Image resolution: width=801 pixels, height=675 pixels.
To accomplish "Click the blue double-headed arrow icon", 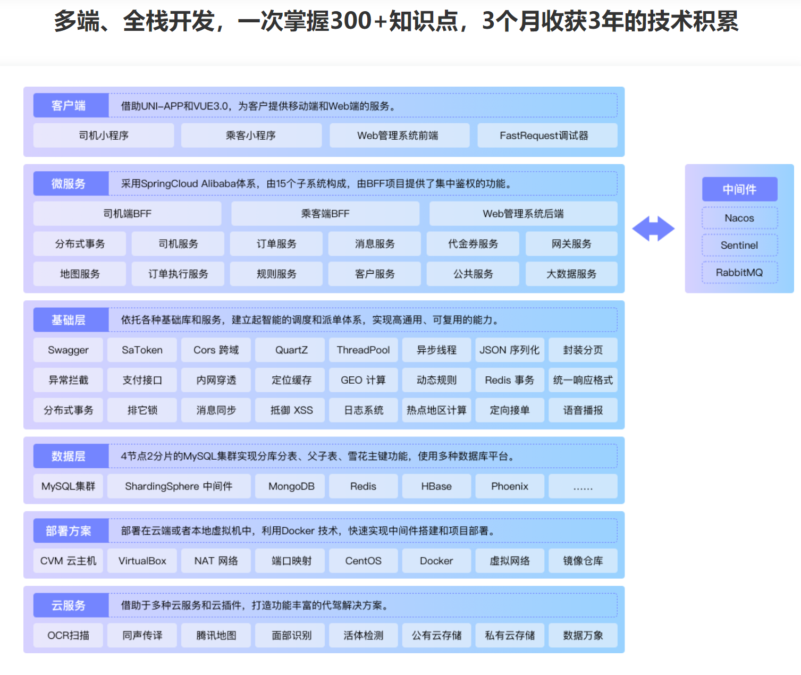I will click(x=653, y=229).
